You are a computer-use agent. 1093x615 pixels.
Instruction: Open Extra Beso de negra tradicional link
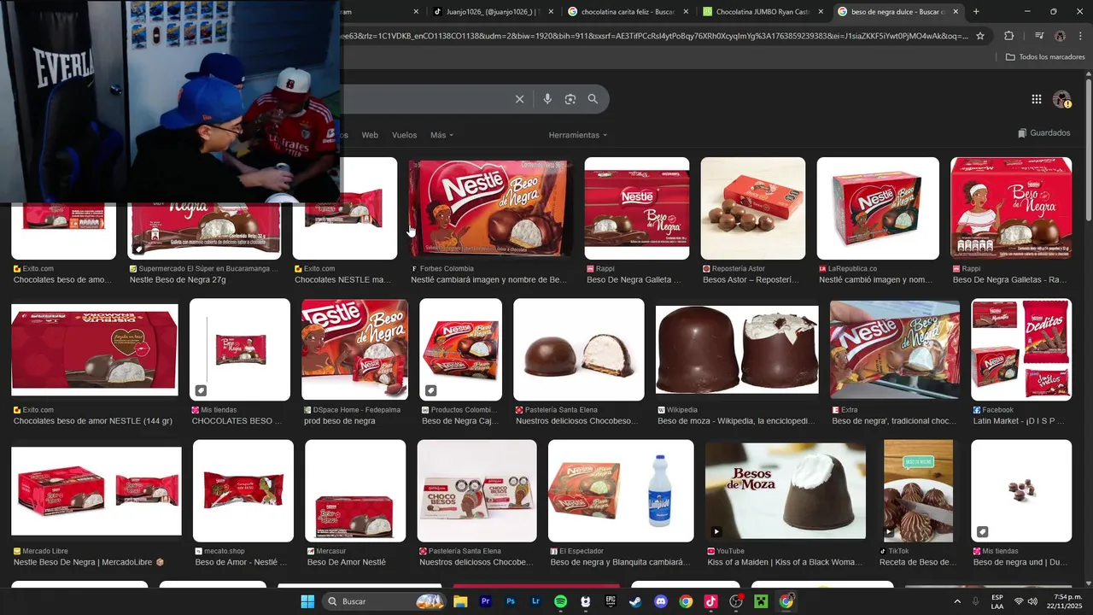[894, 421]
